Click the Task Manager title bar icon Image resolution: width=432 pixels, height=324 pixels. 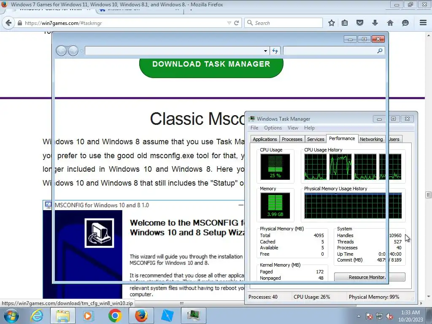pyautogui.click(x=252, y=119)
